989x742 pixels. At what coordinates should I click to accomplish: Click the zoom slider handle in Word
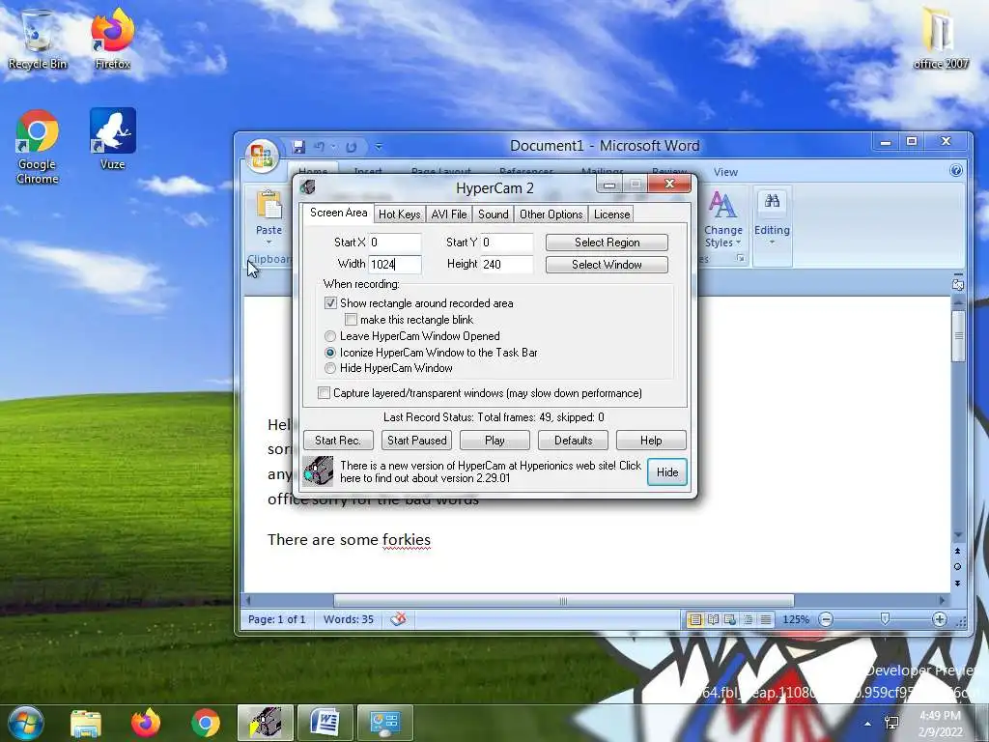coord(885,619)
